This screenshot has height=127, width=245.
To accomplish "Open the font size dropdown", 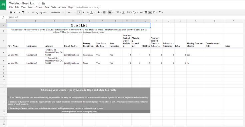I will pos(72,12).
